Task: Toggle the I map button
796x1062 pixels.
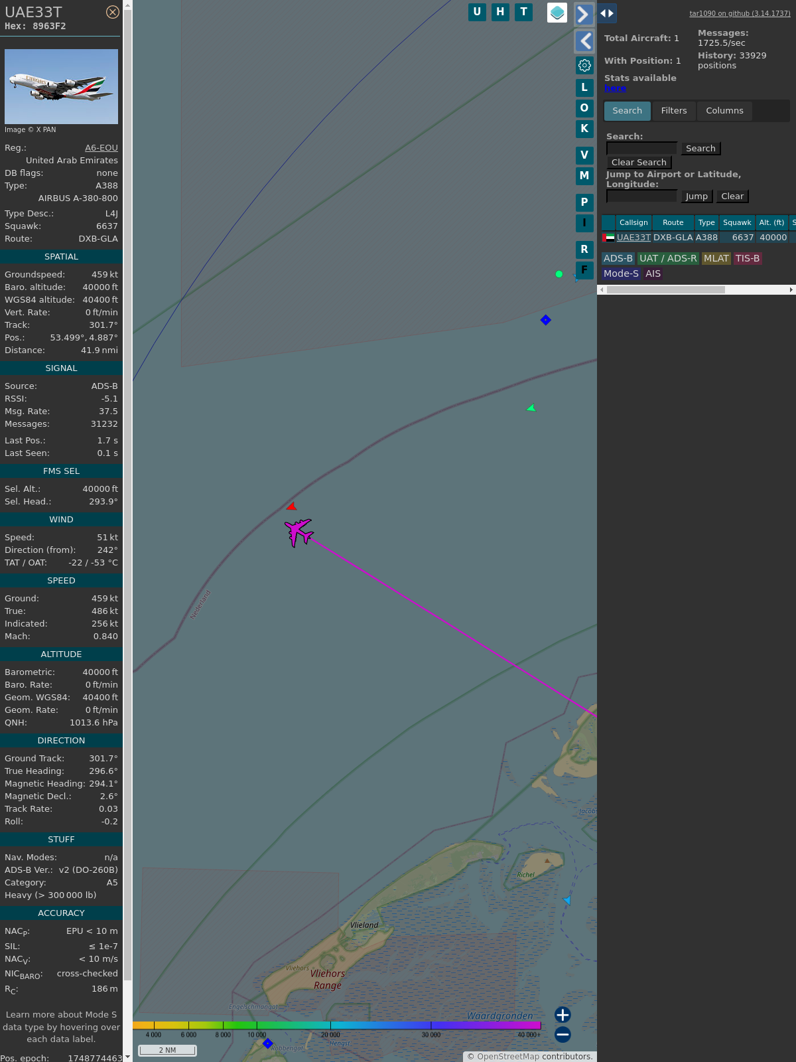Action: pyautogui.click(x=584, y=223)
